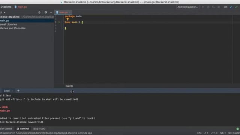Click the event log badge in status bar
Viewport: 240px width, 135px height.
[x=237, y=129]
